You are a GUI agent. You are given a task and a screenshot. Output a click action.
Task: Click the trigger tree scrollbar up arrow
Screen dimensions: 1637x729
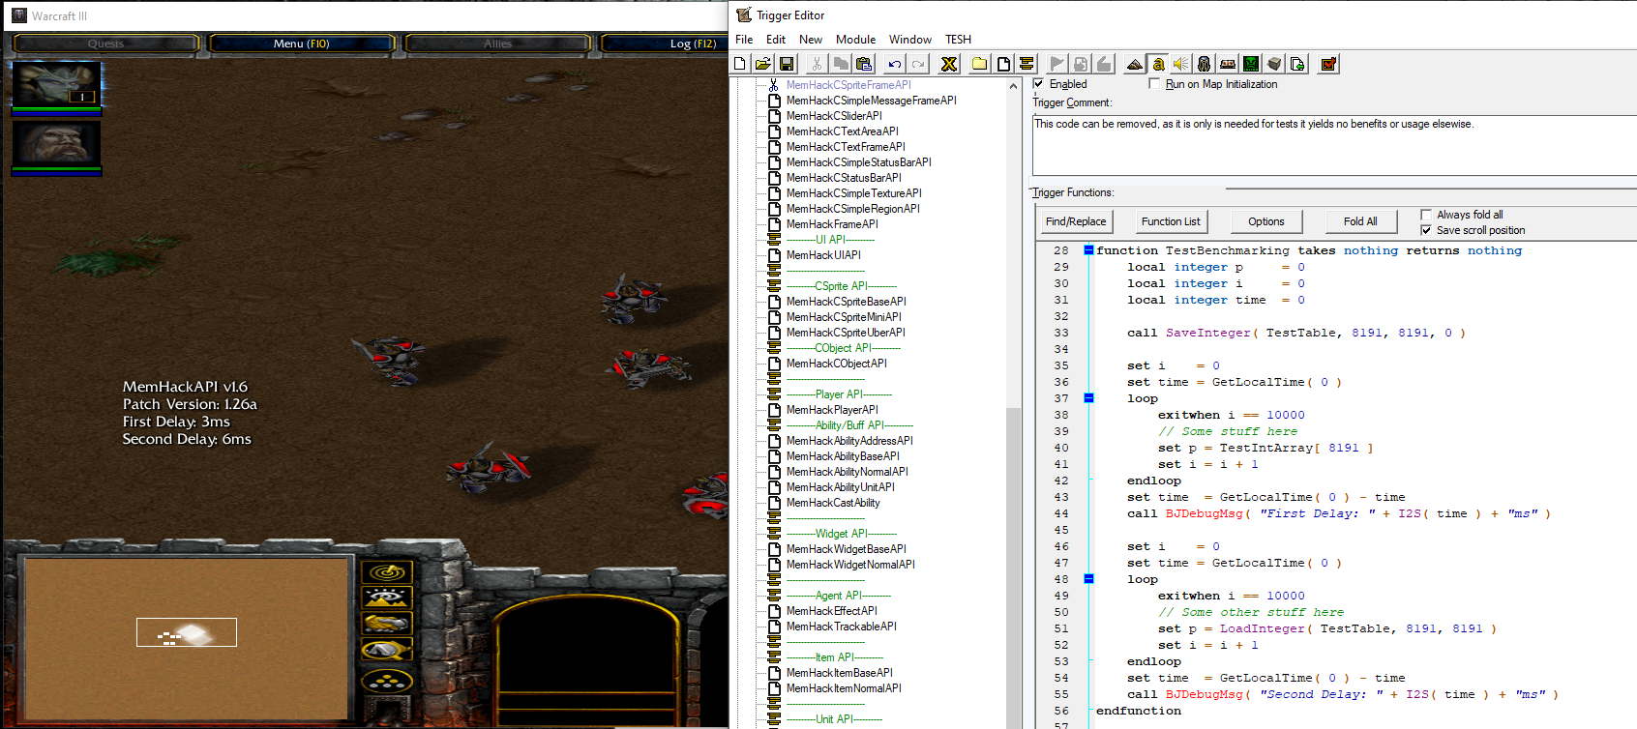pyautogui.click(x=1014, y=86)
